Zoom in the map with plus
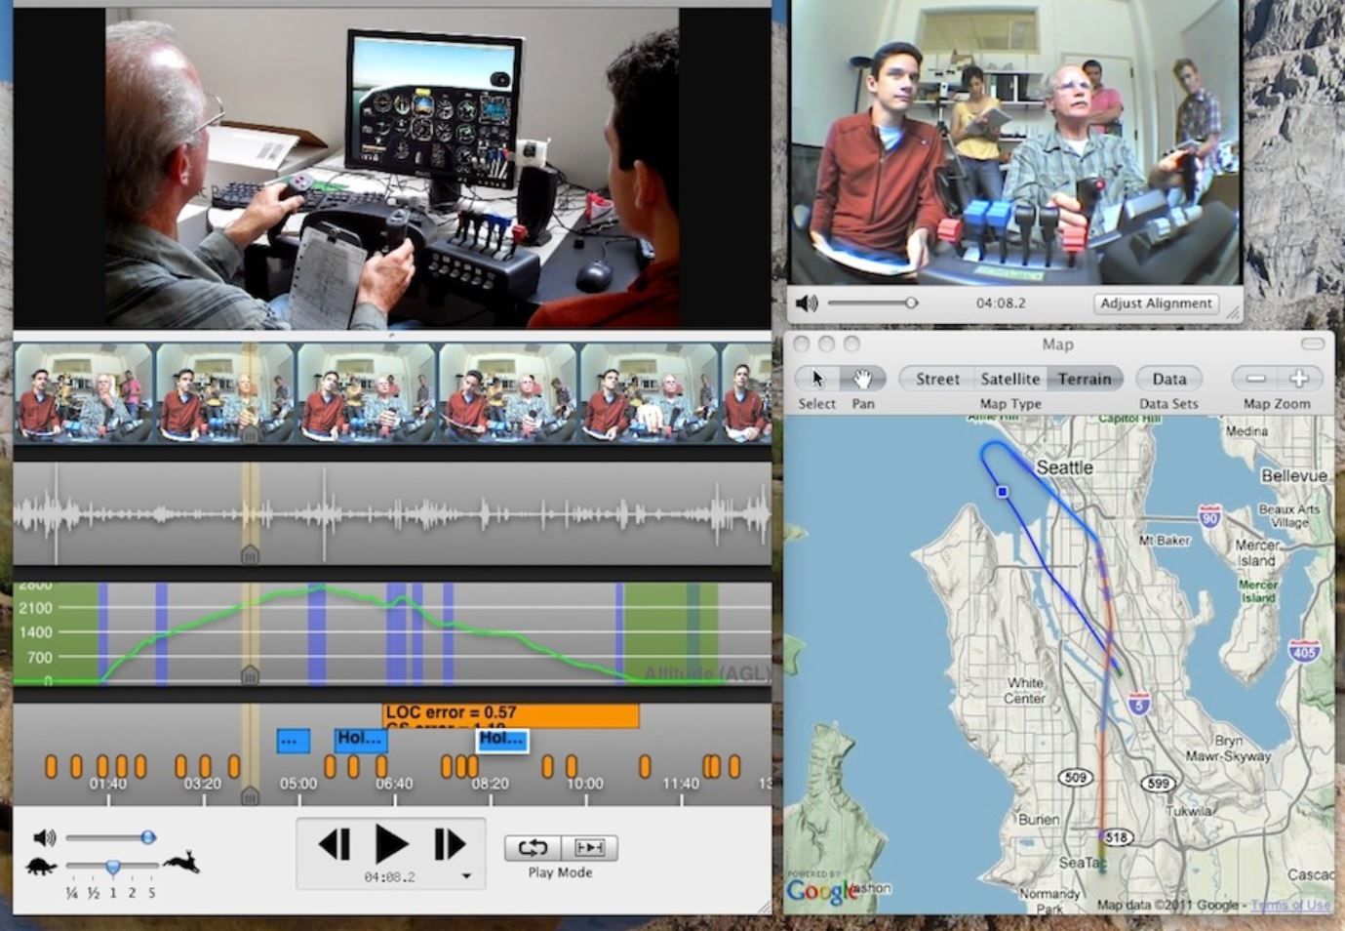1345x931 pixels. (x=1299, y=379)
